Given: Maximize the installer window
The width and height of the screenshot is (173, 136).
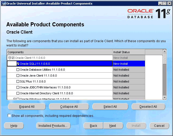Looking at the screenshot, I should point(165,3).
